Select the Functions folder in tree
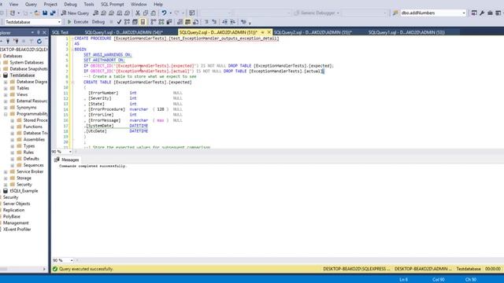This screenshot has width=504, height=283. click(x=33, y=127)
